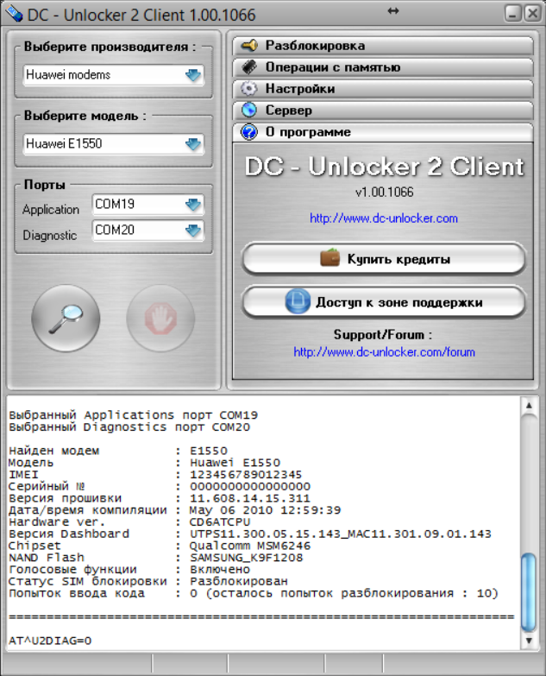Open the http://www.dc-unlocker.com link

[x=384, y=218]
